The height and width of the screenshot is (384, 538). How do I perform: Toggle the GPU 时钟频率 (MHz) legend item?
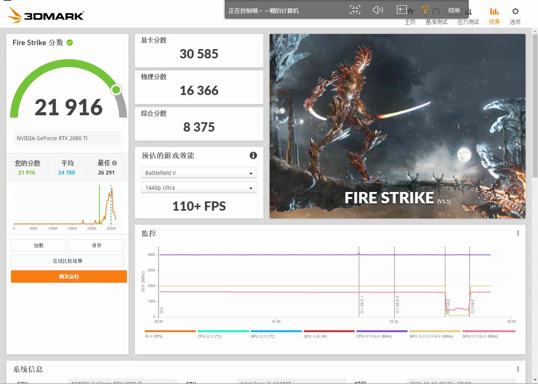[489, 334]
